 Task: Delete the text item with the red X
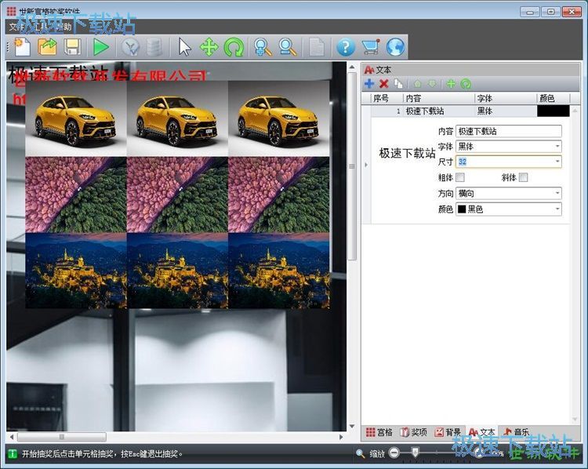pyautogui.click(x=383, y=84)
